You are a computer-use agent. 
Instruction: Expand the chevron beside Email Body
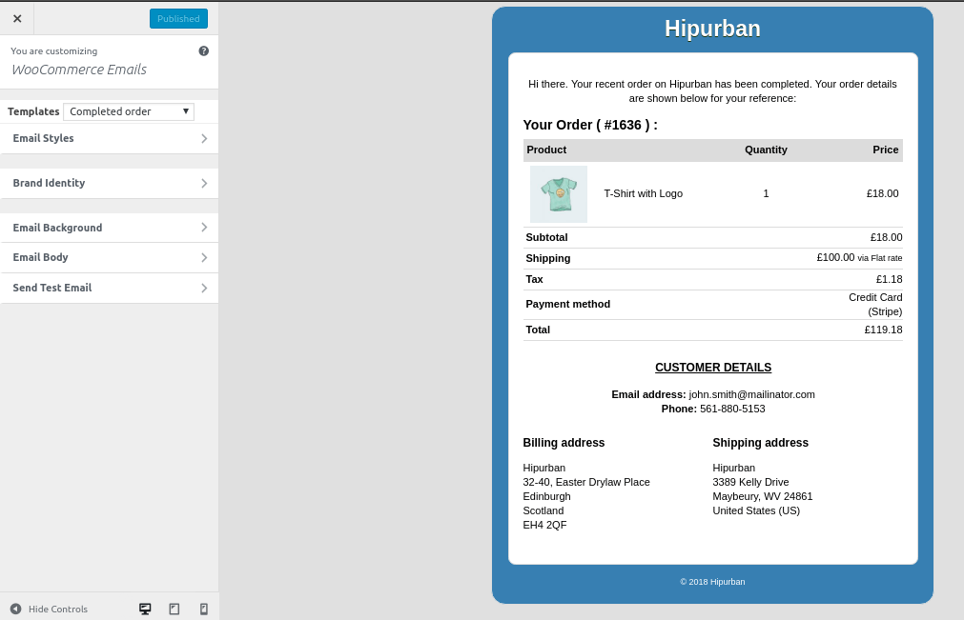[x=204, y=258]
